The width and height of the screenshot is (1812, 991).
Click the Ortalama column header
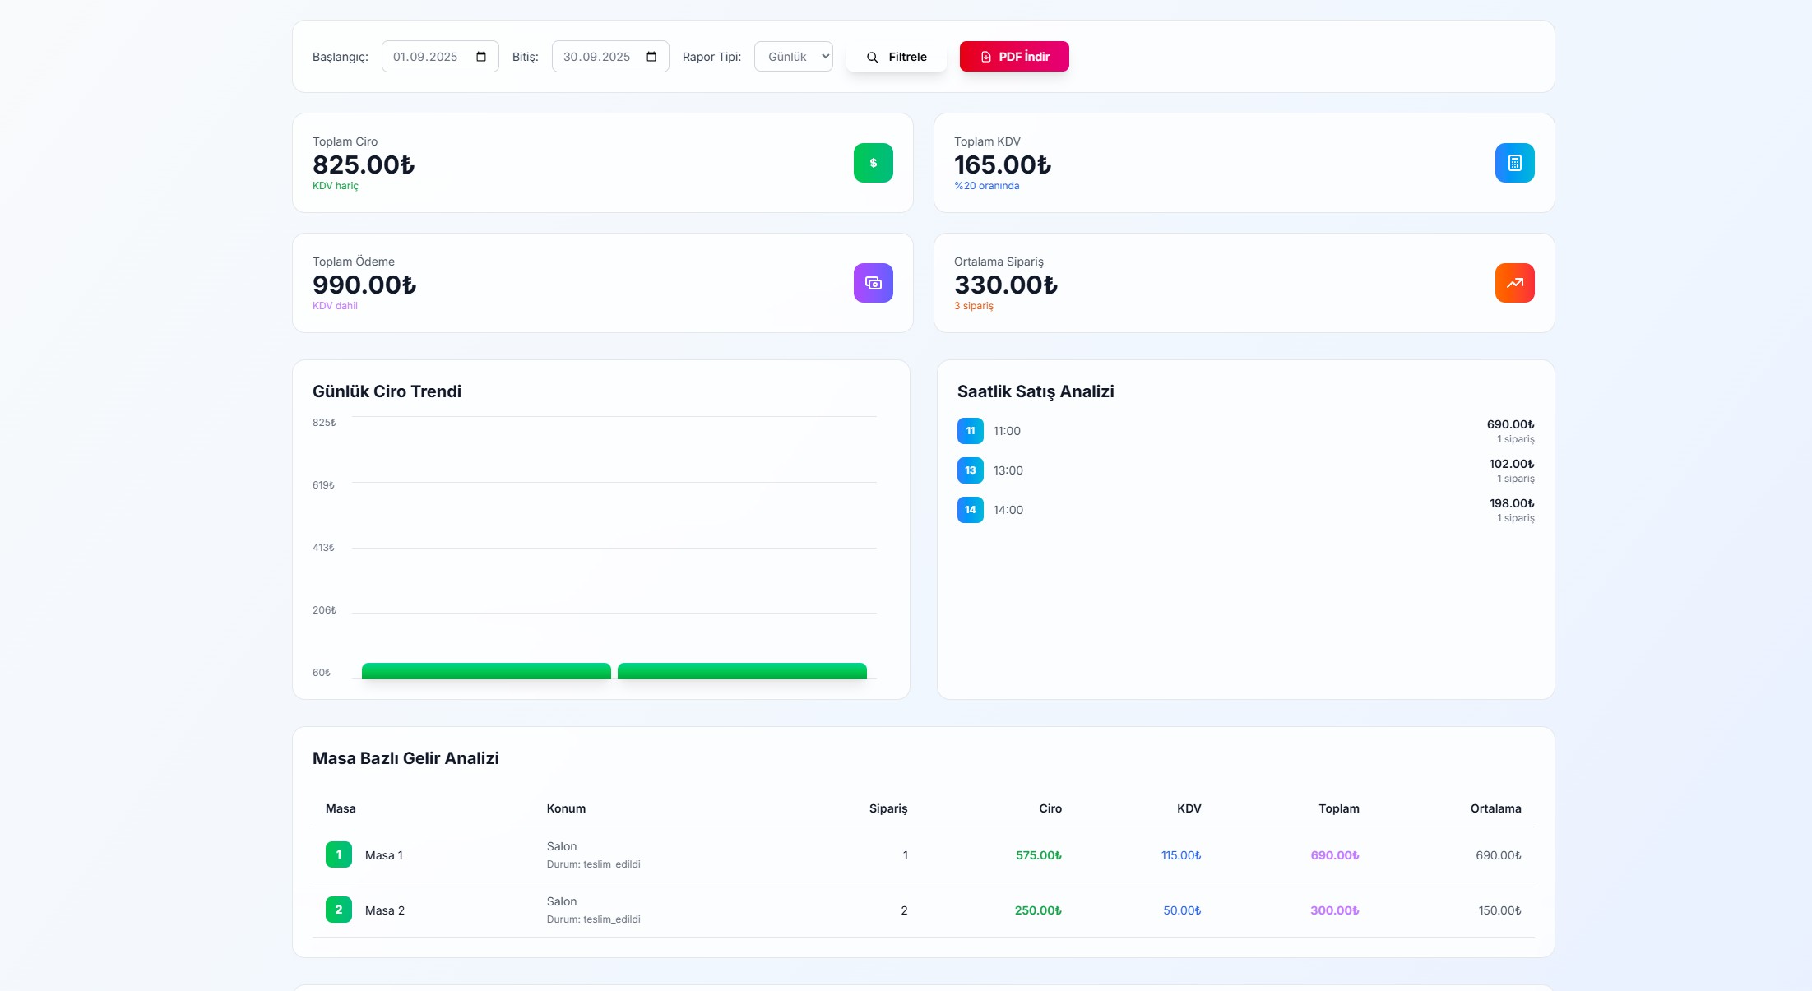point(1495,808)
